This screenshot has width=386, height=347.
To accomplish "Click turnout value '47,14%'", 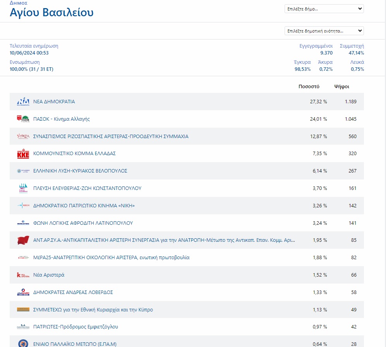I will [356, 53].
